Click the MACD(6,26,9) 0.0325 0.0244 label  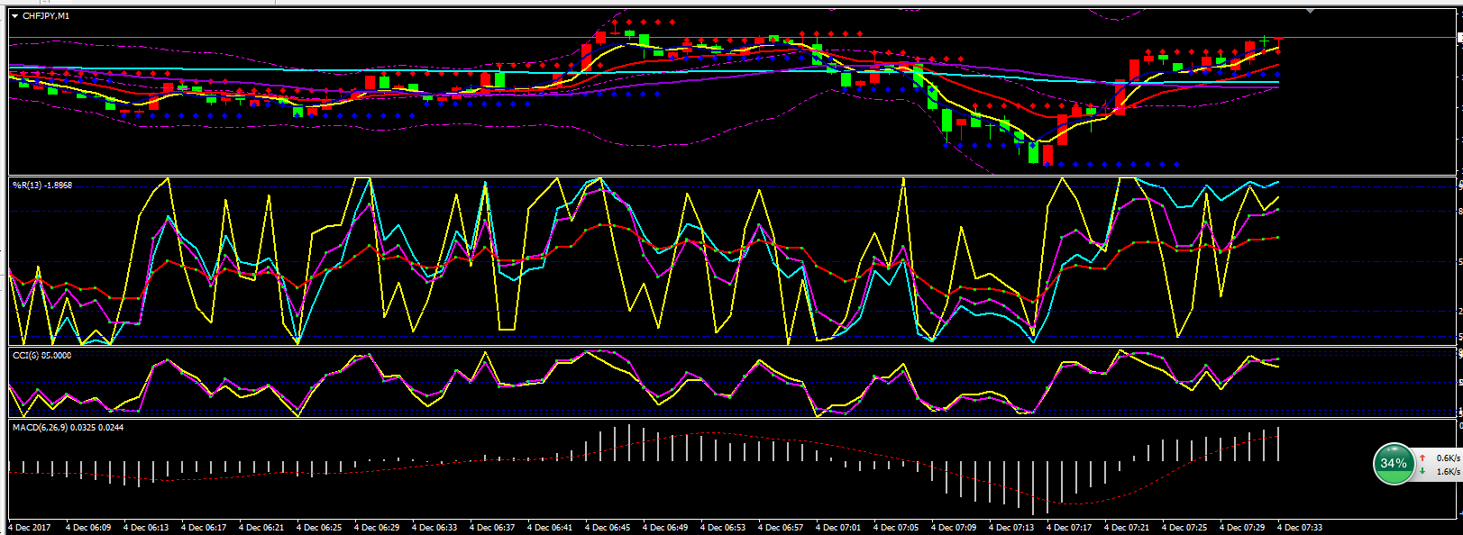tap(68, 427)
